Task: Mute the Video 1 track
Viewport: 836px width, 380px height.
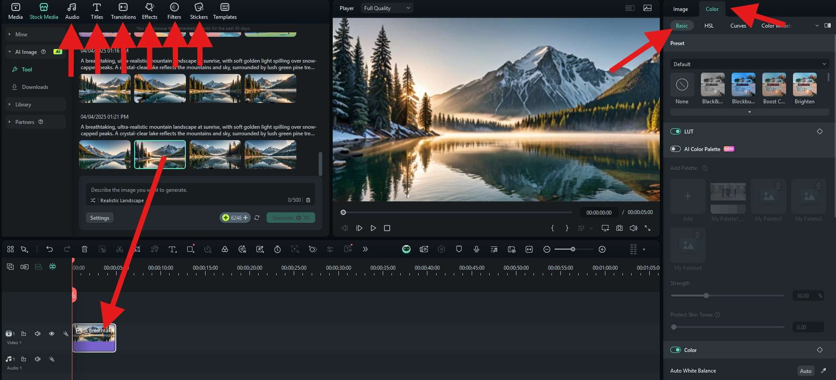Action: coord(38,334)
